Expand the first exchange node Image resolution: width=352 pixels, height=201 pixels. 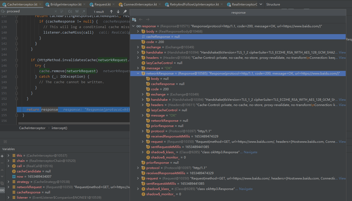coord(138,47)
